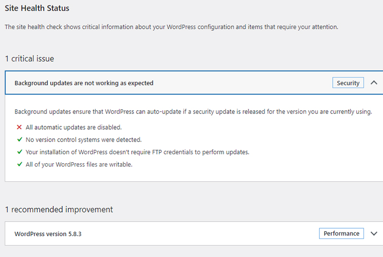Click the Performance badge
The width and height of the screenshot is (383, 257).
341,234
